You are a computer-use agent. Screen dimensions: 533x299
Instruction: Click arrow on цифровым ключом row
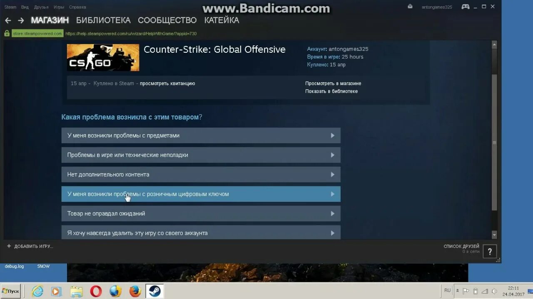coord(332,194)
